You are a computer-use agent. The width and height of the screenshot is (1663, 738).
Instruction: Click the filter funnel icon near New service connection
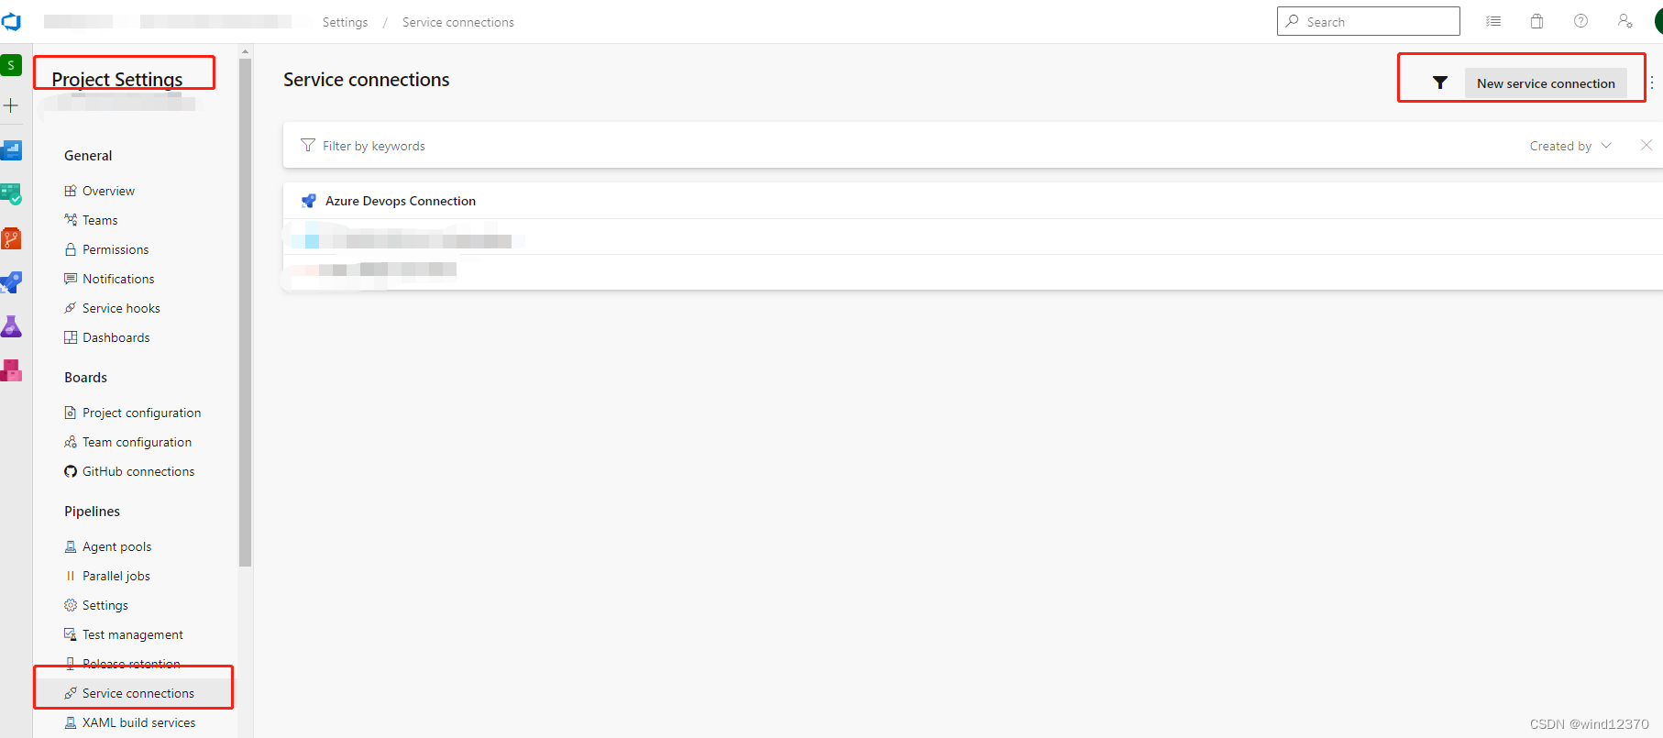pyautogui.click(x=1439, y=82)
